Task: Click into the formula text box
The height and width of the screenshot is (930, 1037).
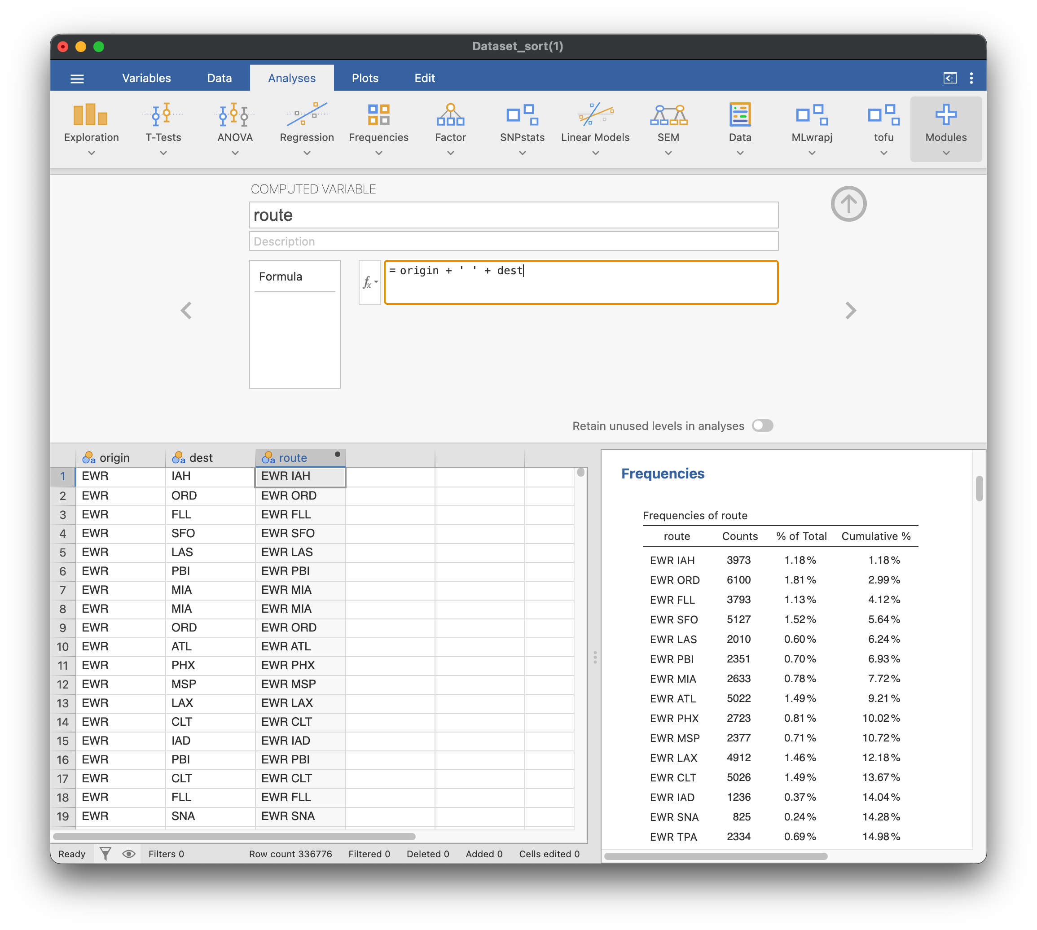Action: tap(580, 282)
